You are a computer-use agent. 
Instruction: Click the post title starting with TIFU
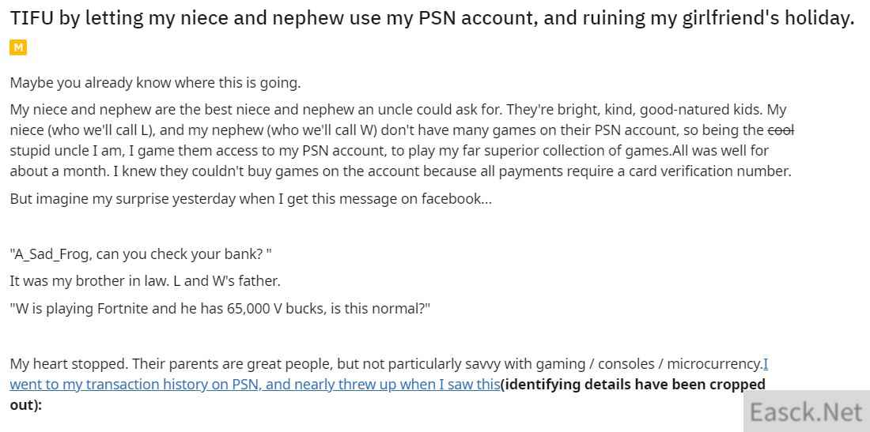click(x=432, y=19)
